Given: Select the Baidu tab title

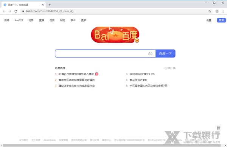Looking at the screenshot, I should [x=18, y=5].
